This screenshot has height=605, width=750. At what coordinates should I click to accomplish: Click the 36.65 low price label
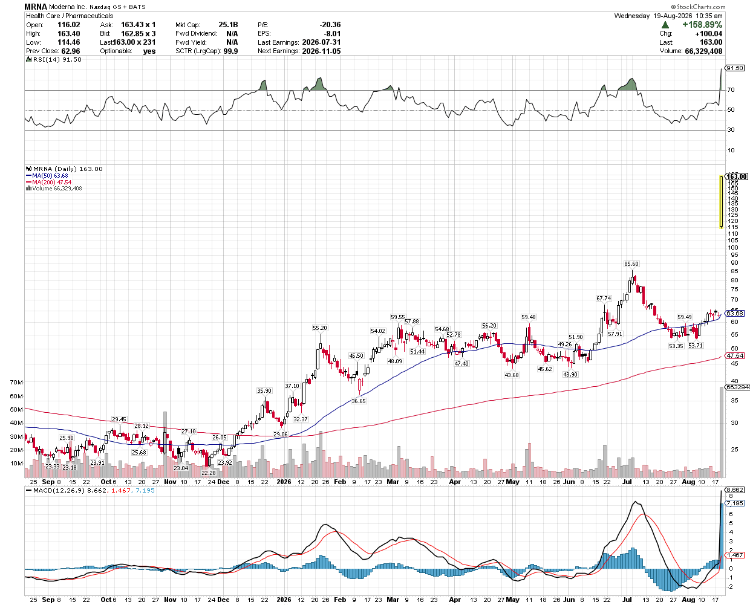point(359,401)
